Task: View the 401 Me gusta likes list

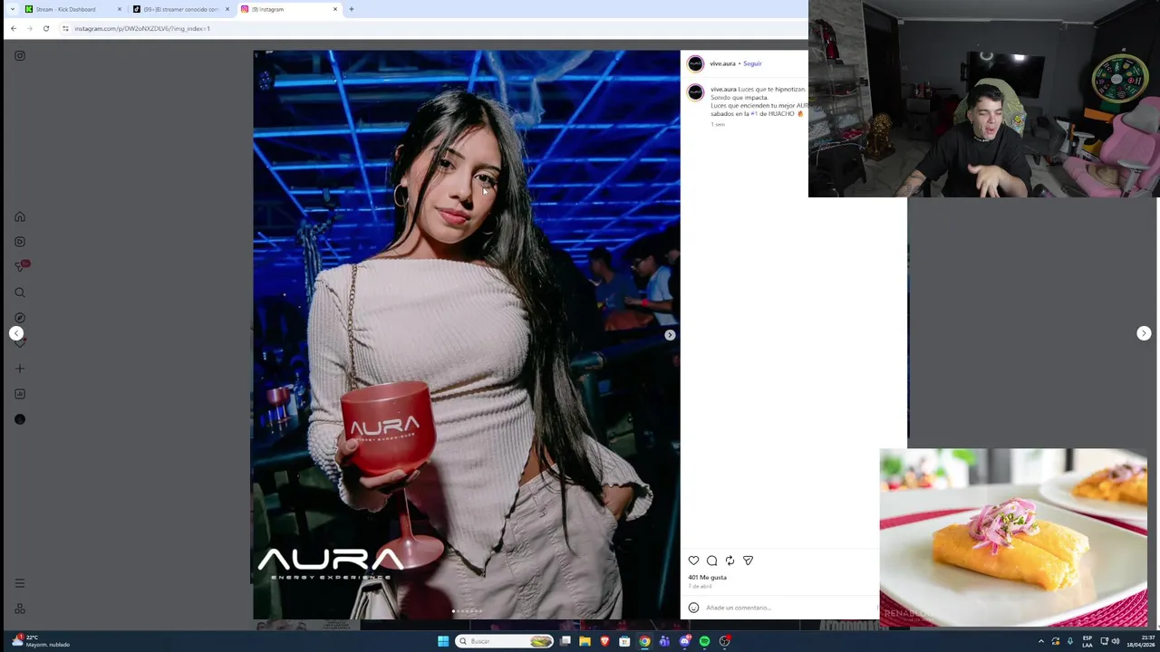Action: 707,578
